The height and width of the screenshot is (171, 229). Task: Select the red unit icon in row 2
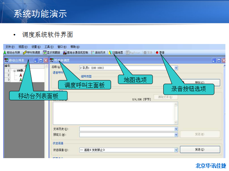click(x=20, y=75)
